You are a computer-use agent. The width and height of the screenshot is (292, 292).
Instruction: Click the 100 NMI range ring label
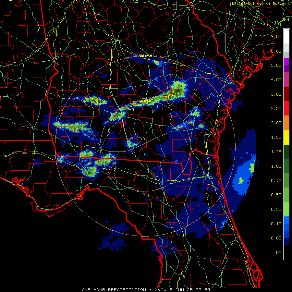coord(145,56)
